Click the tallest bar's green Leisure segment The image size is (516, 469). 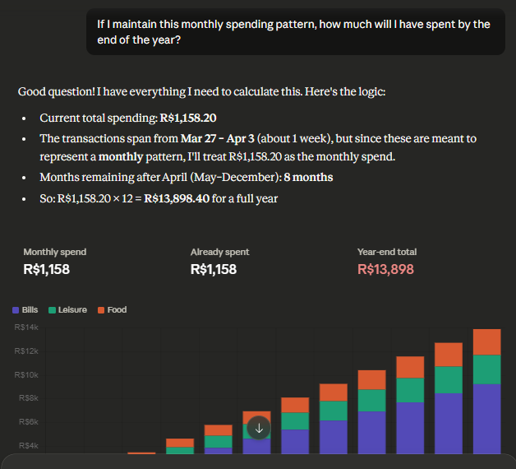pos(486,369)
